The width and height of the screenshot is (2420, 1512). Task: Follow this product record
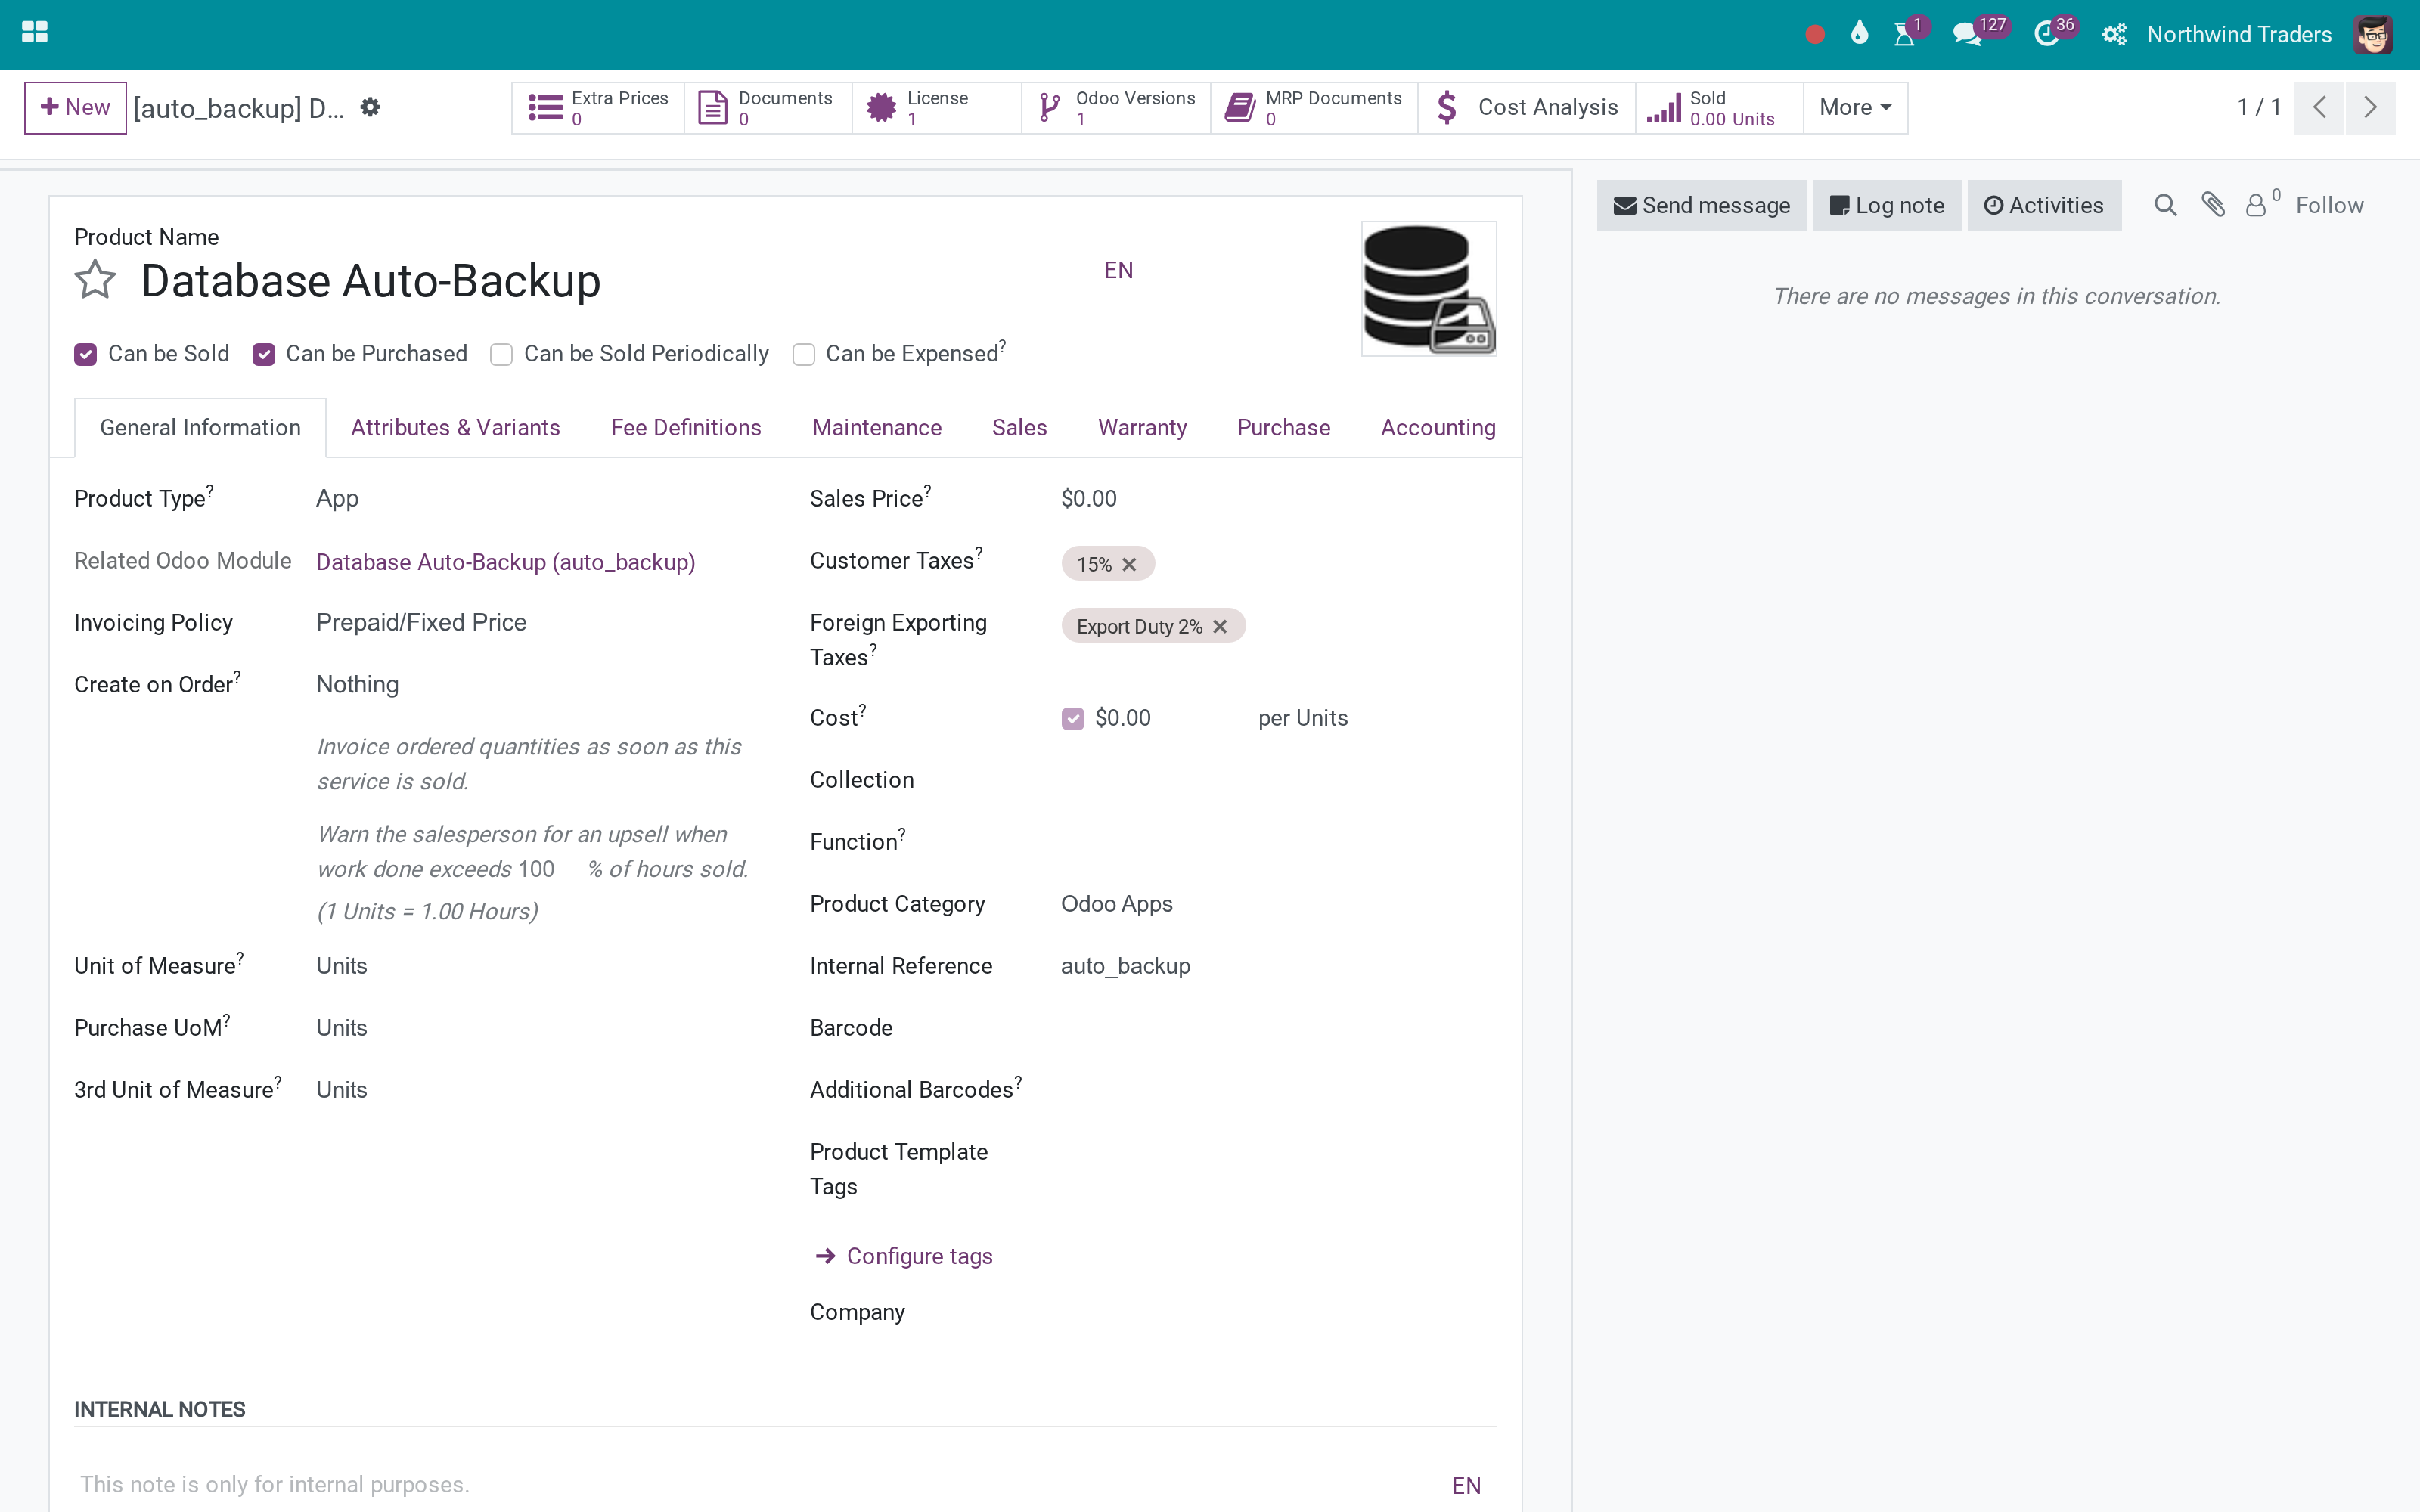point(2329,205)
